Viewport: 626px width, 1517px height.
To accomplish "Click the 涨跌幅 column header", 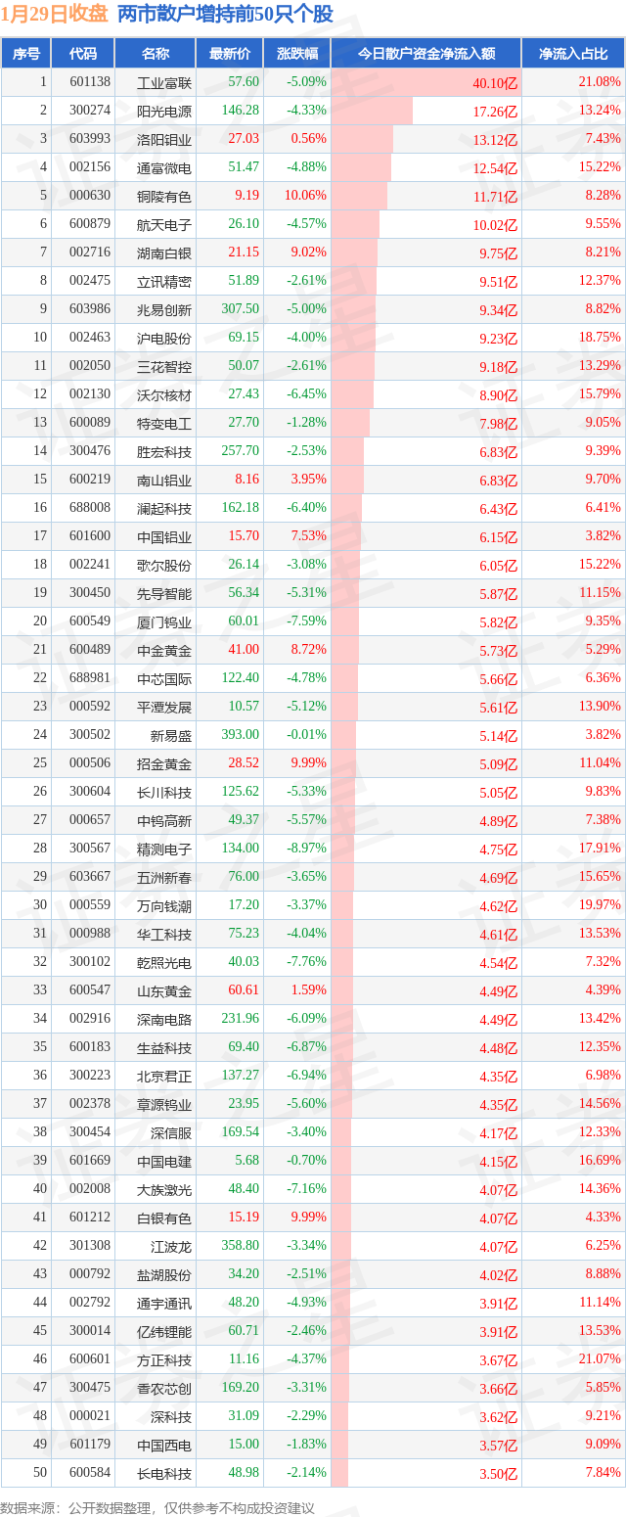I will click(x=296, y=54).
